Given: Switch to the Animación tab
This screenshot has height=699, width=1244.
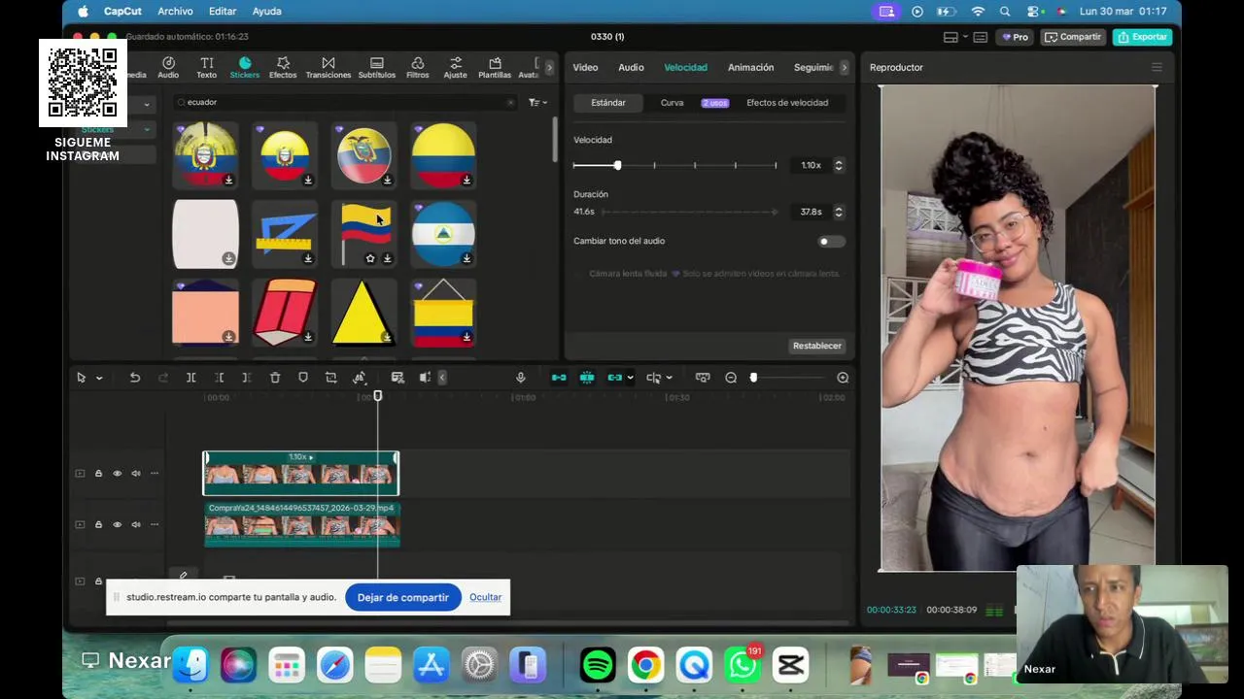Looking at the screenshot, I should point(751,67).
